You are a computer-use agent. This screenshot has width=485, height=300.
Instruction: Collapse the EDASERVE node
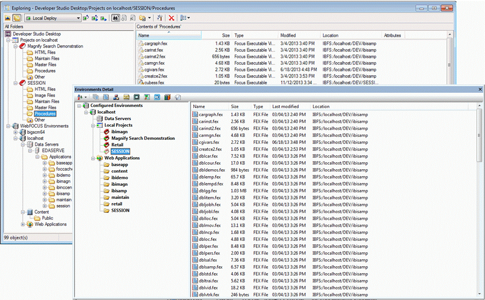(x=30, y=151)
